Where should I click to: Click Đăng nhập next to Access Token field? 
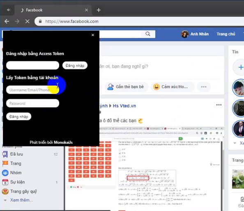click(x=75, y=65)
